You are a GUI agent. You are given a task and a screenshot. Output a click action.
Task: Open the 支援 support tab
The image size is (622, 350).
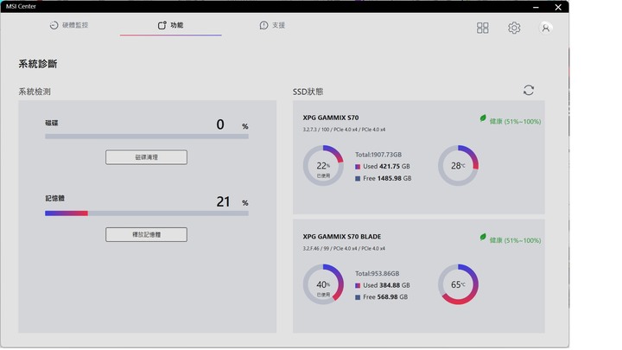pyautogui.click(x=272, y=25)
